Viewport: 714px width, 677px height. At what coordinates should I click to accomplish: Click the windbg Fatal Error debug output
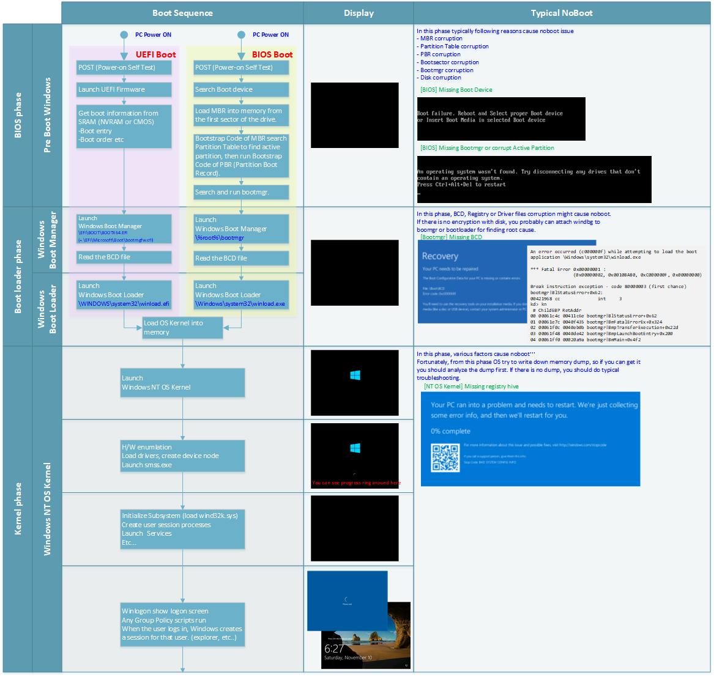[x=618, y=295]
